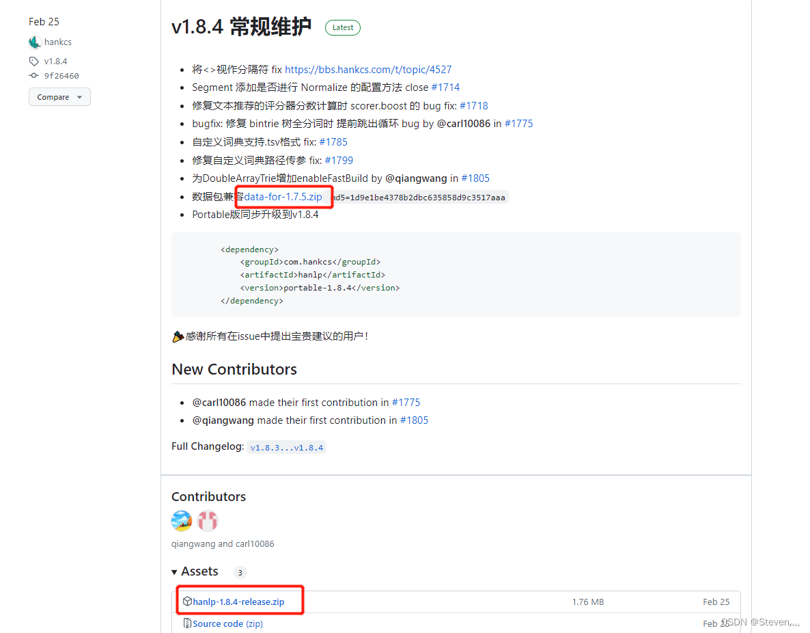Screen dimensions: 810x633
Task: Click the Feb 25 release date
Action: (43, 21)
